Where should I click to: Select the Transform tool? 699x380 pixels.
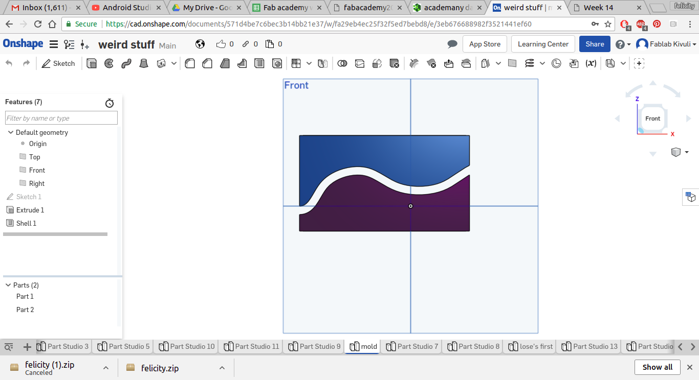[x=377, y=63]
